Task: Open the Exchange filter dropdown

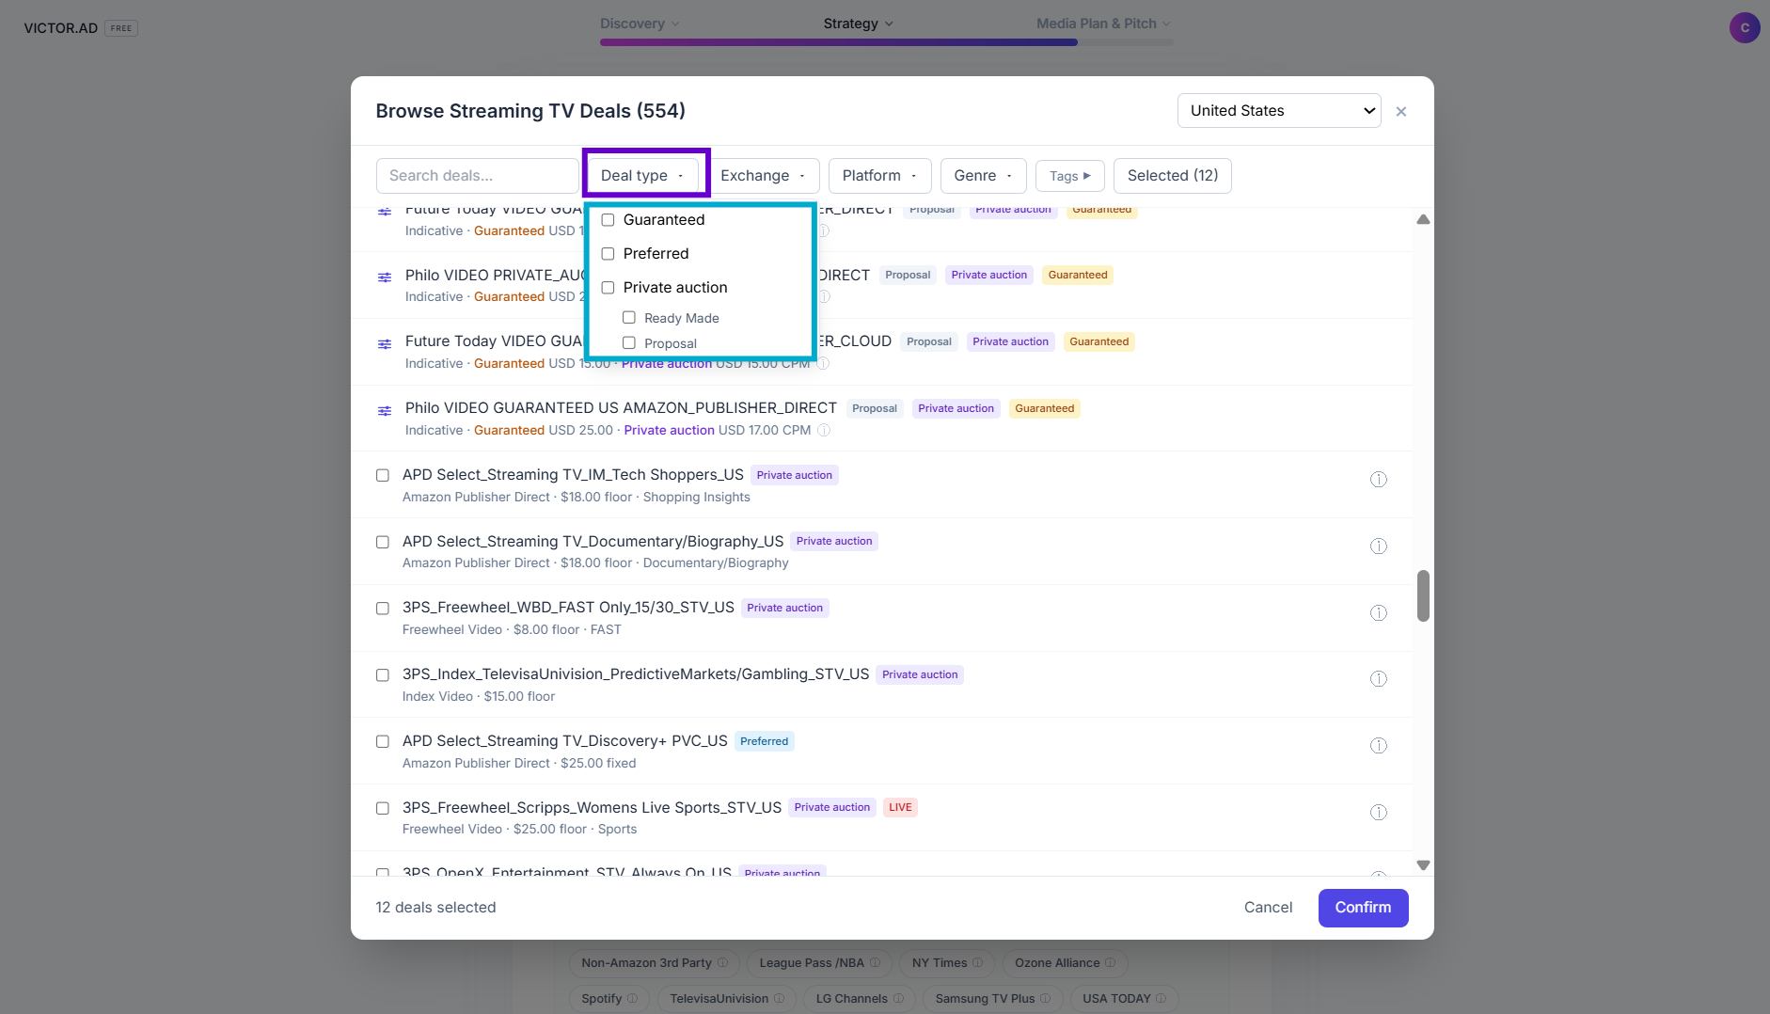Action: point(763,176)
